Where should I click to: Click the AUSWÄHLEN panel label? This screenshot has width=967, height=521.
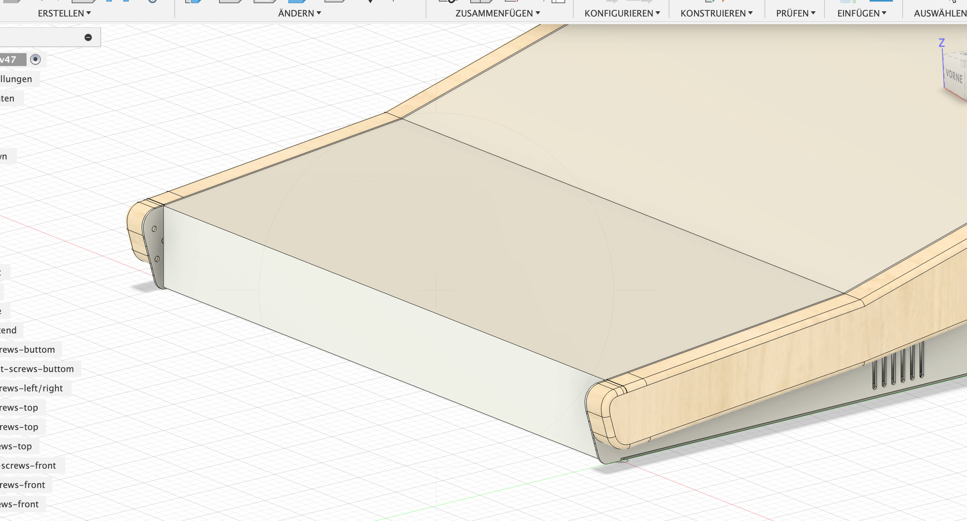pos(940,13)
